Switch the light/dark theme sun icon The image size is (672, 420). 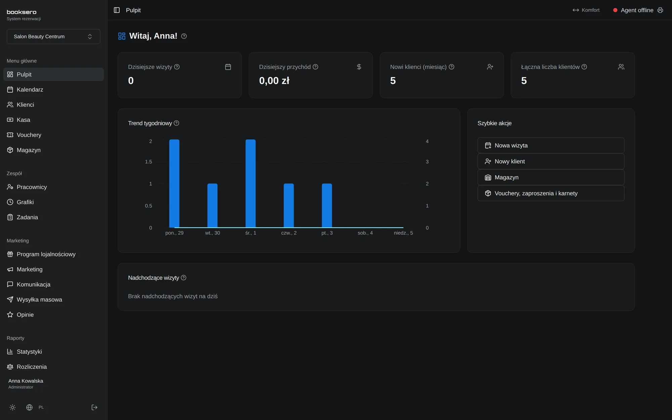(x=13, y=407)
